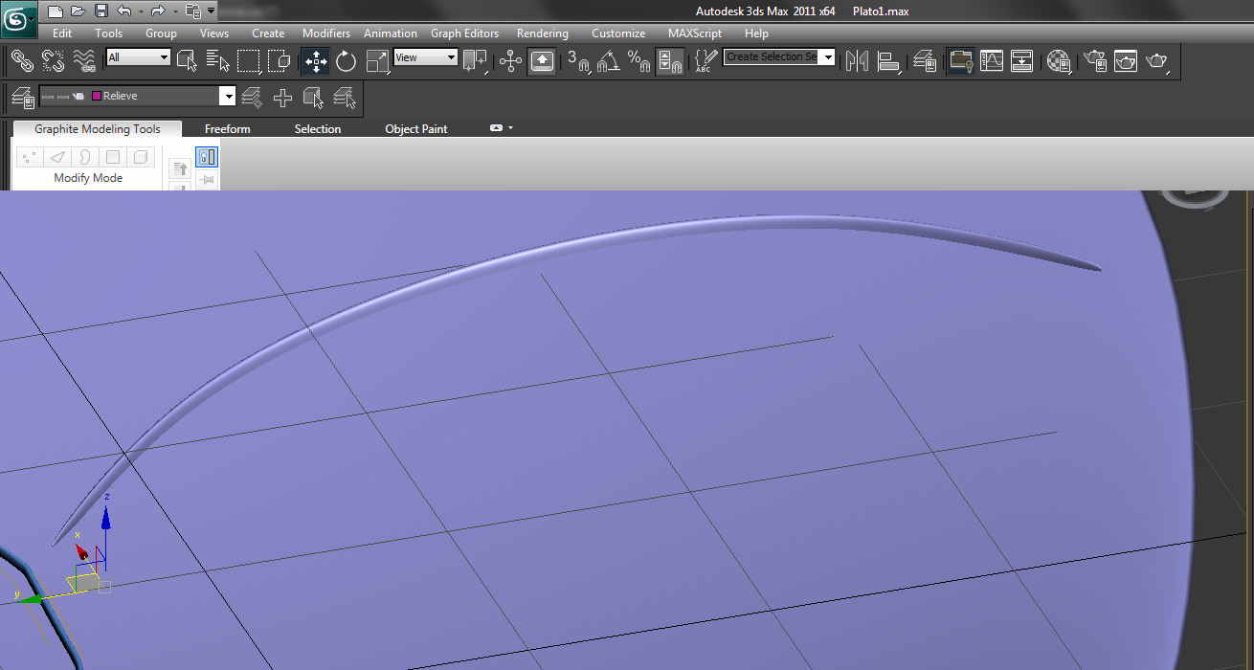Screen dimensions: 1254x670
Task: Toggle Window/Crossing selection mode
Action: 280,61
